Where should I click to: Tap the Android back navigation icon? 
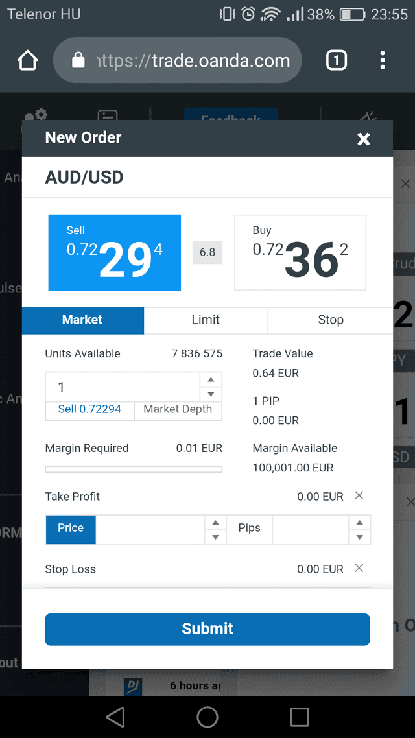(x=115, y=717)
